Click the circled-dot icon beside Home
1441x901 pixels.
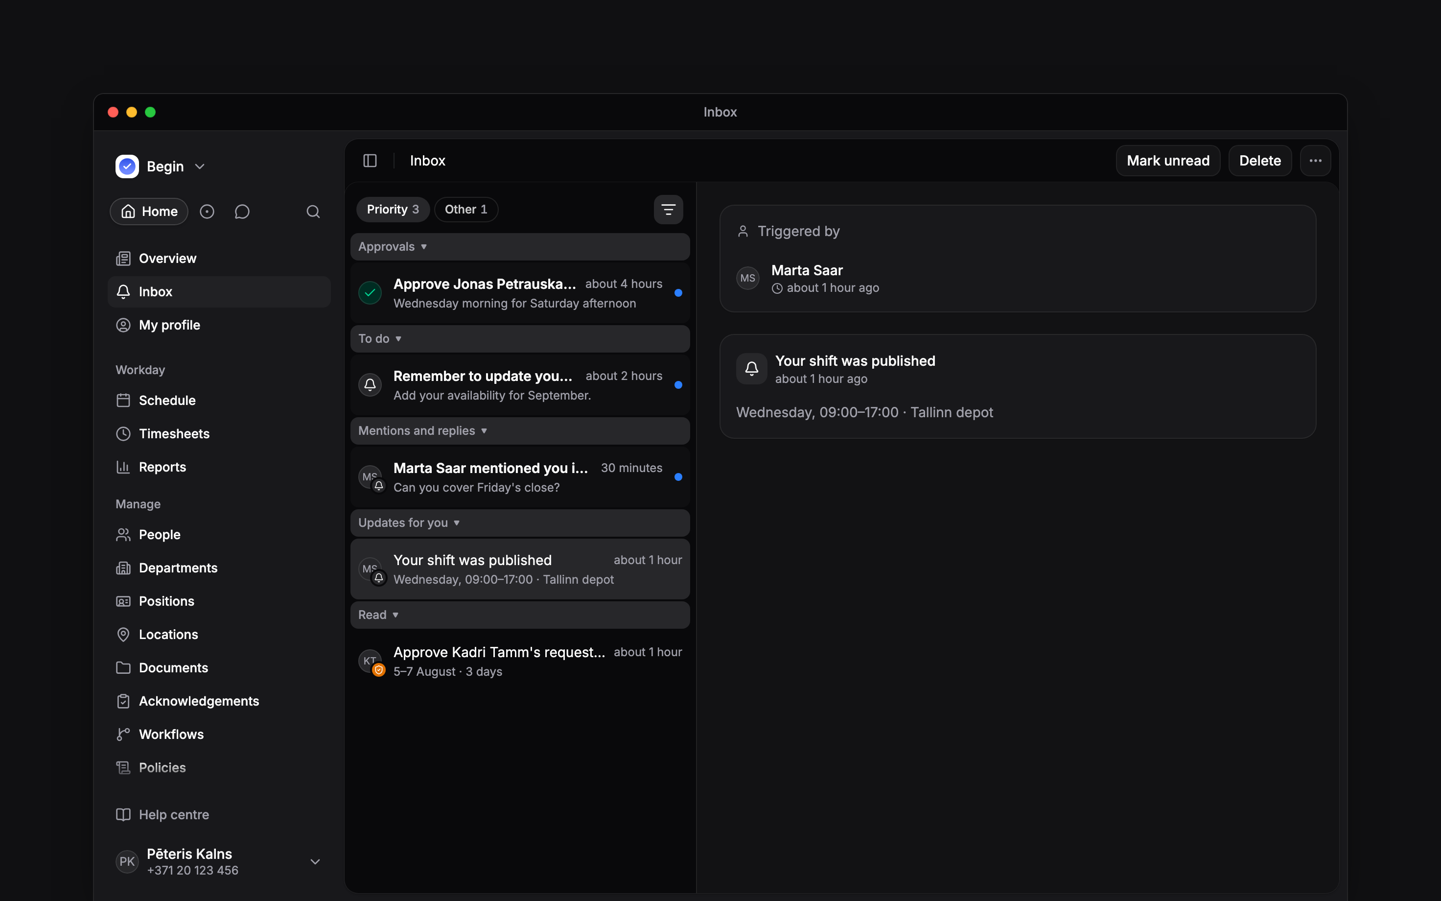click(207, 212)
